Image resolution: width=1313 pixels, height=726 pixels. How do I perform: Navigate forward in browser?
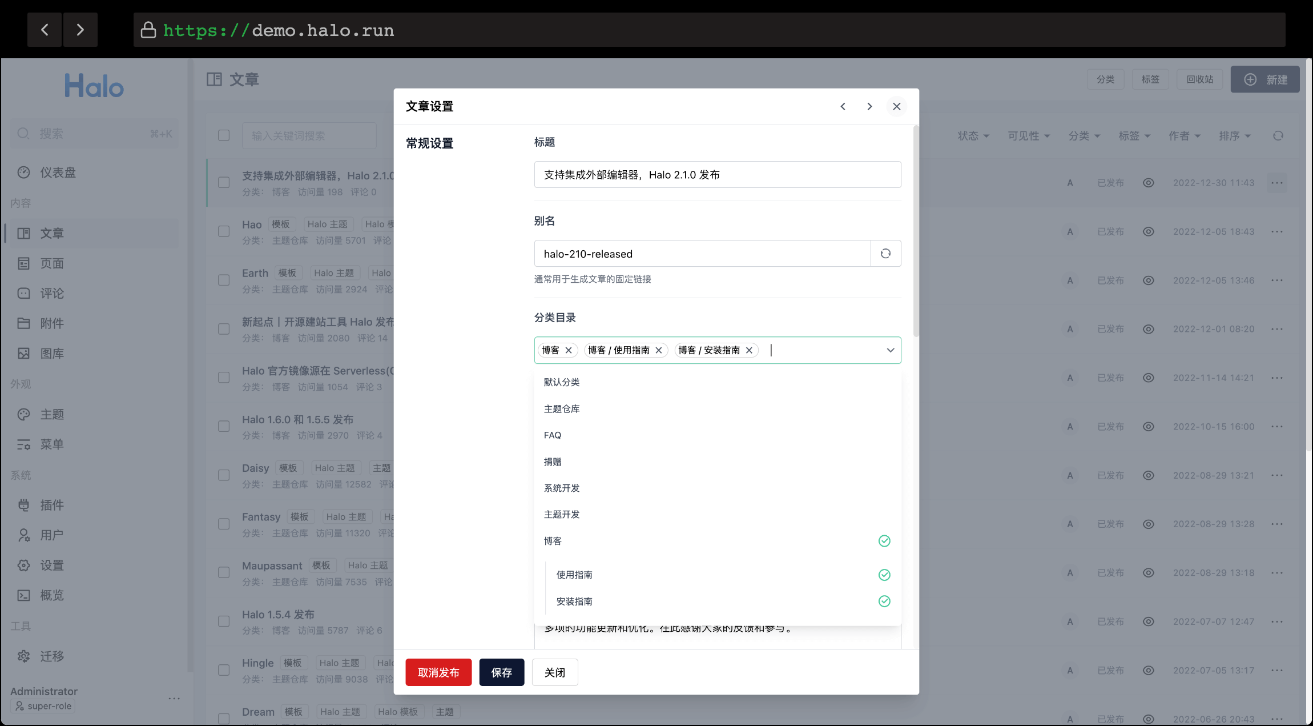click(80, 30)
